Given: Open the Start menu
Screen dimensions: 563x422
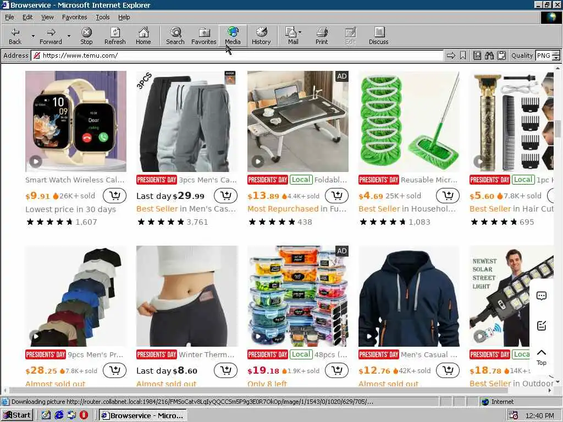Looking at the screenshot, I should pos(17,415).
